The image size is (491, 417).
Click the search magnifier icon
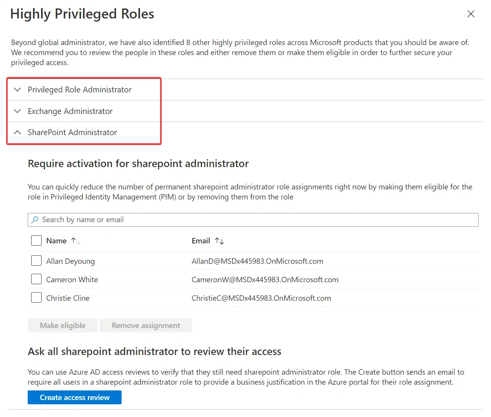point(35,220)
